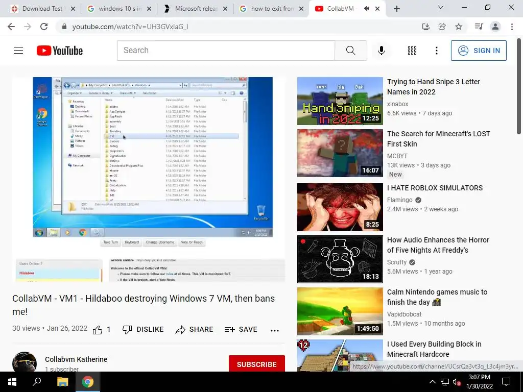Open I Used Every Building Block title

point(434,349)
